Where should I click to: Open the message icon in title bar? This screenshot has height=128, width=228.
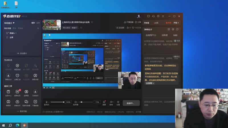coord(148,16)
